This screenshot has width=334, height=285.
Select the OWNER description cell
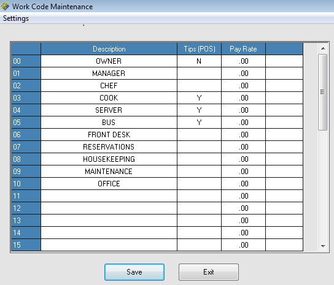click(x=109, y=61)
